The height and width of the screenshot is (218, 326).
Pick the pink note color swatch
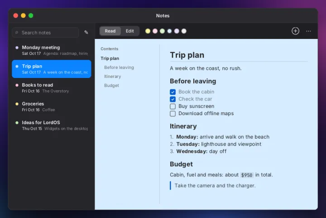pyautogui.click(x=155, y=31)
